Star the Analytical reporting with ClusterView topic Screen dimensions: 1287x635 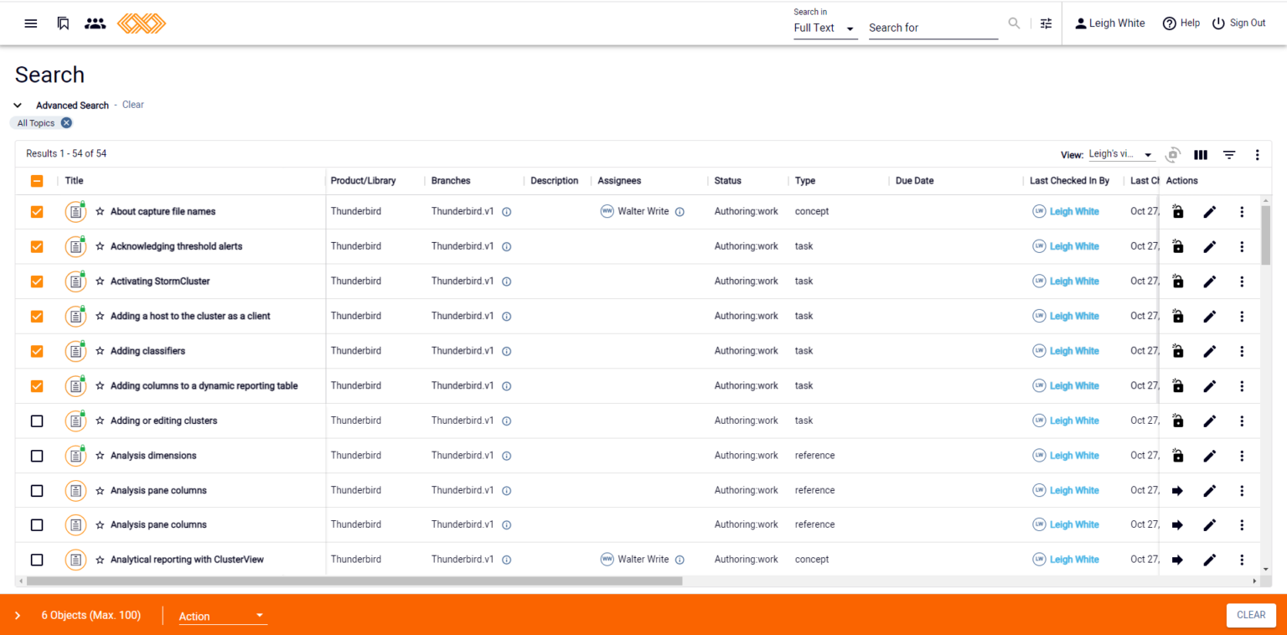point(100,560)
